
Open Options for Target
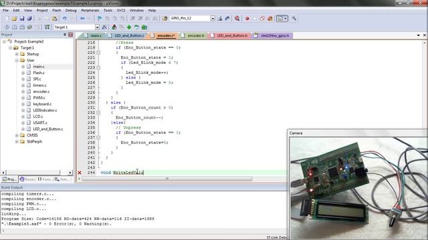(104, 27)
